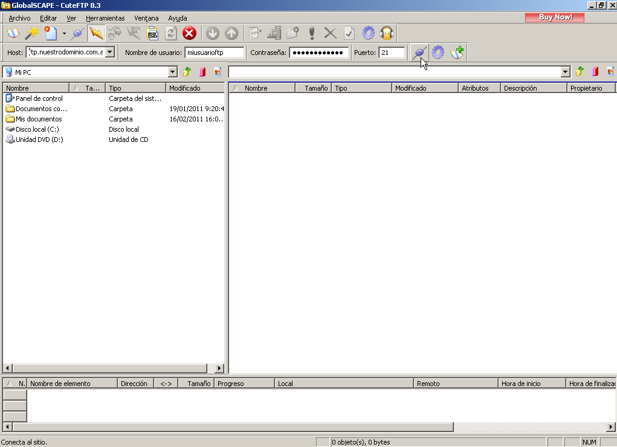Open the Site Manager book icon
Screen dimensions: 617x447
[x=13, y=33]
